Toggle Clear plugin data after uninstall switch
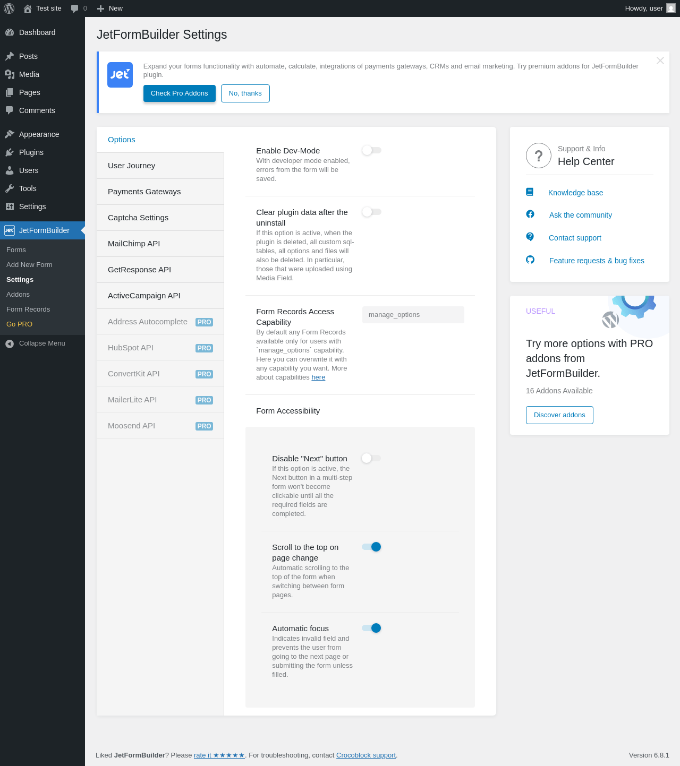 (372, 212)
